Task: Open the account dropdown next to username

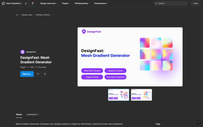Action: (x=22, y=4)
